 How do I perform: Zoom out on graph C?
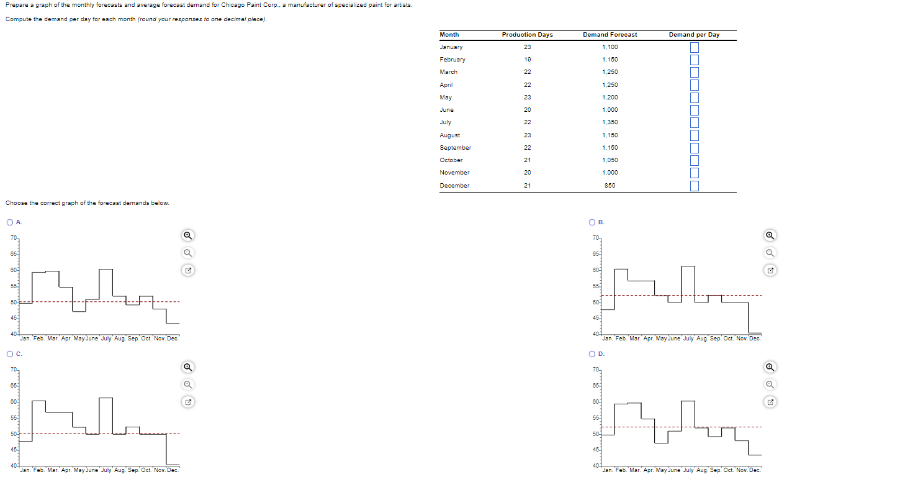tap(187, 384)
